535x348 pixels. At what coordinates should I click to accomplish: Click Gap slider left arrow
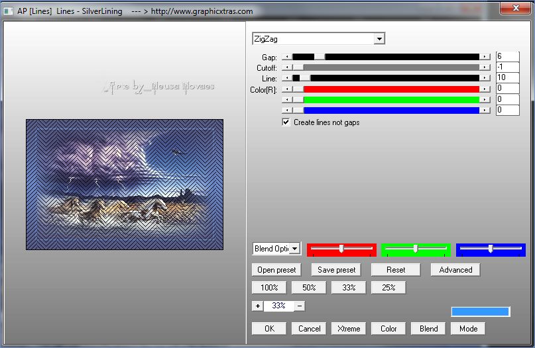coord(287,57)
